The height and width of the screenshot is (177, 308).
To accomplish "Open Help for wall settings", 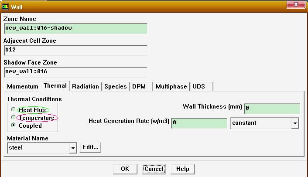I will pyautogui.click(x=182, y=169).
